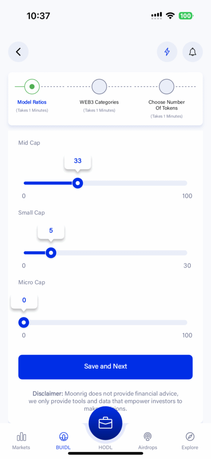Viewport: 211px width, 459px height.
Task: Open notifications bell icon
Action: coord(192,52)
